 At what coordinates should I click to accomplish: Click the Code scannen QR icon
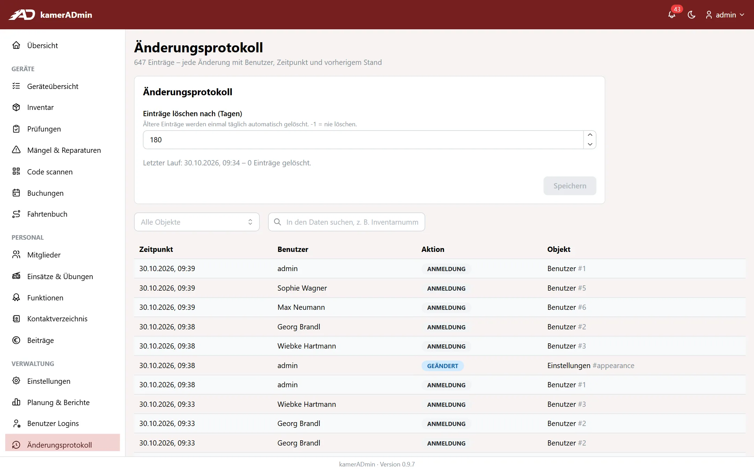[x=16, y=172]
